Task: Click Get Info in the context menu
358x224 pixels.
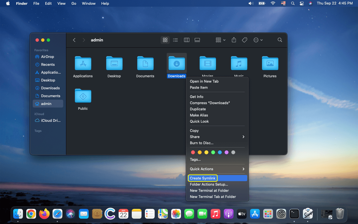Action: (x=197, y=97)
